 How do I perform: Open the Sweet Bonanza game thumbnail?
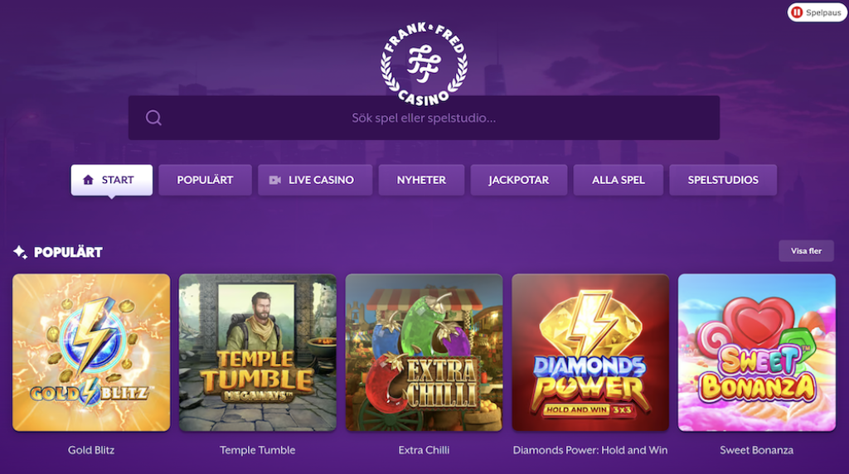click(756, 352)
